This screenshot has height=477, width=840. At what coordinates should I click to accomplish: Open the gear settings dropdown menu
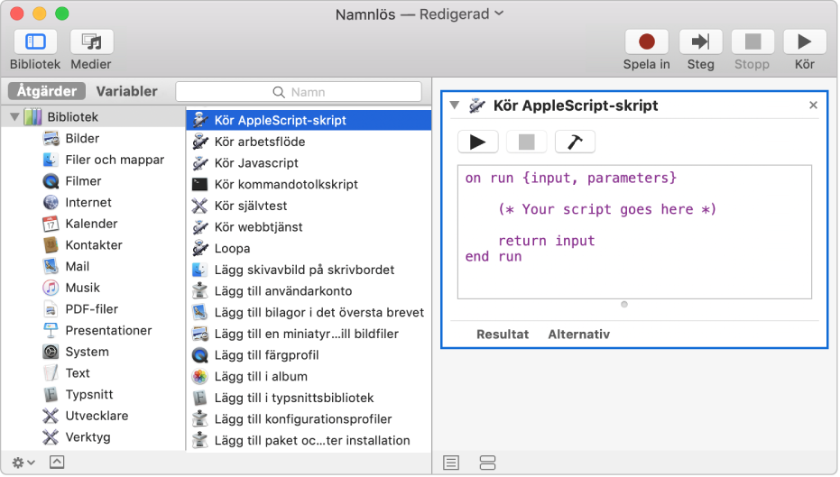click(x=23, y=463)
